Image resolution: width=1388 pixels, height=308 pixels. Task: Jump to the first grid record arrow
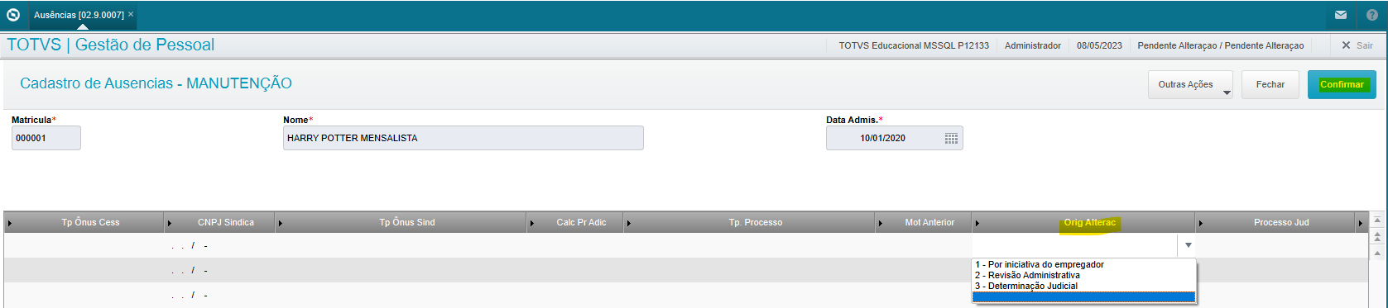click(x=1377, y=220)
